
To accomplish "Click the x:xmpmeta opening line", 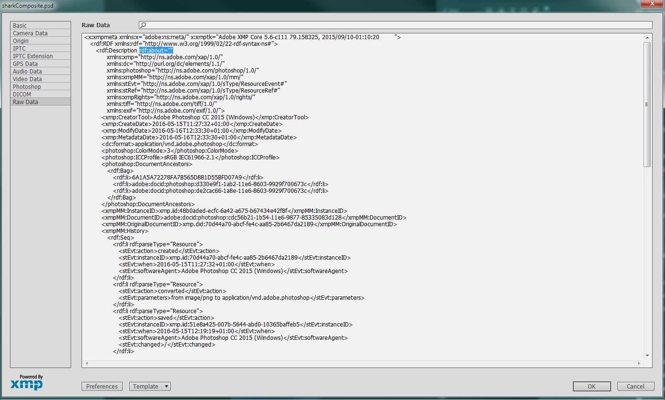I will click(242, 37).
